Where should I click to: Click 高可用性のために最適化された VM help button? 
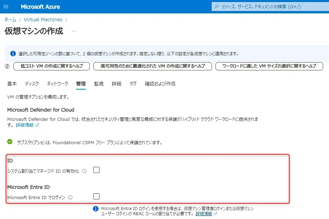[153, 66]
